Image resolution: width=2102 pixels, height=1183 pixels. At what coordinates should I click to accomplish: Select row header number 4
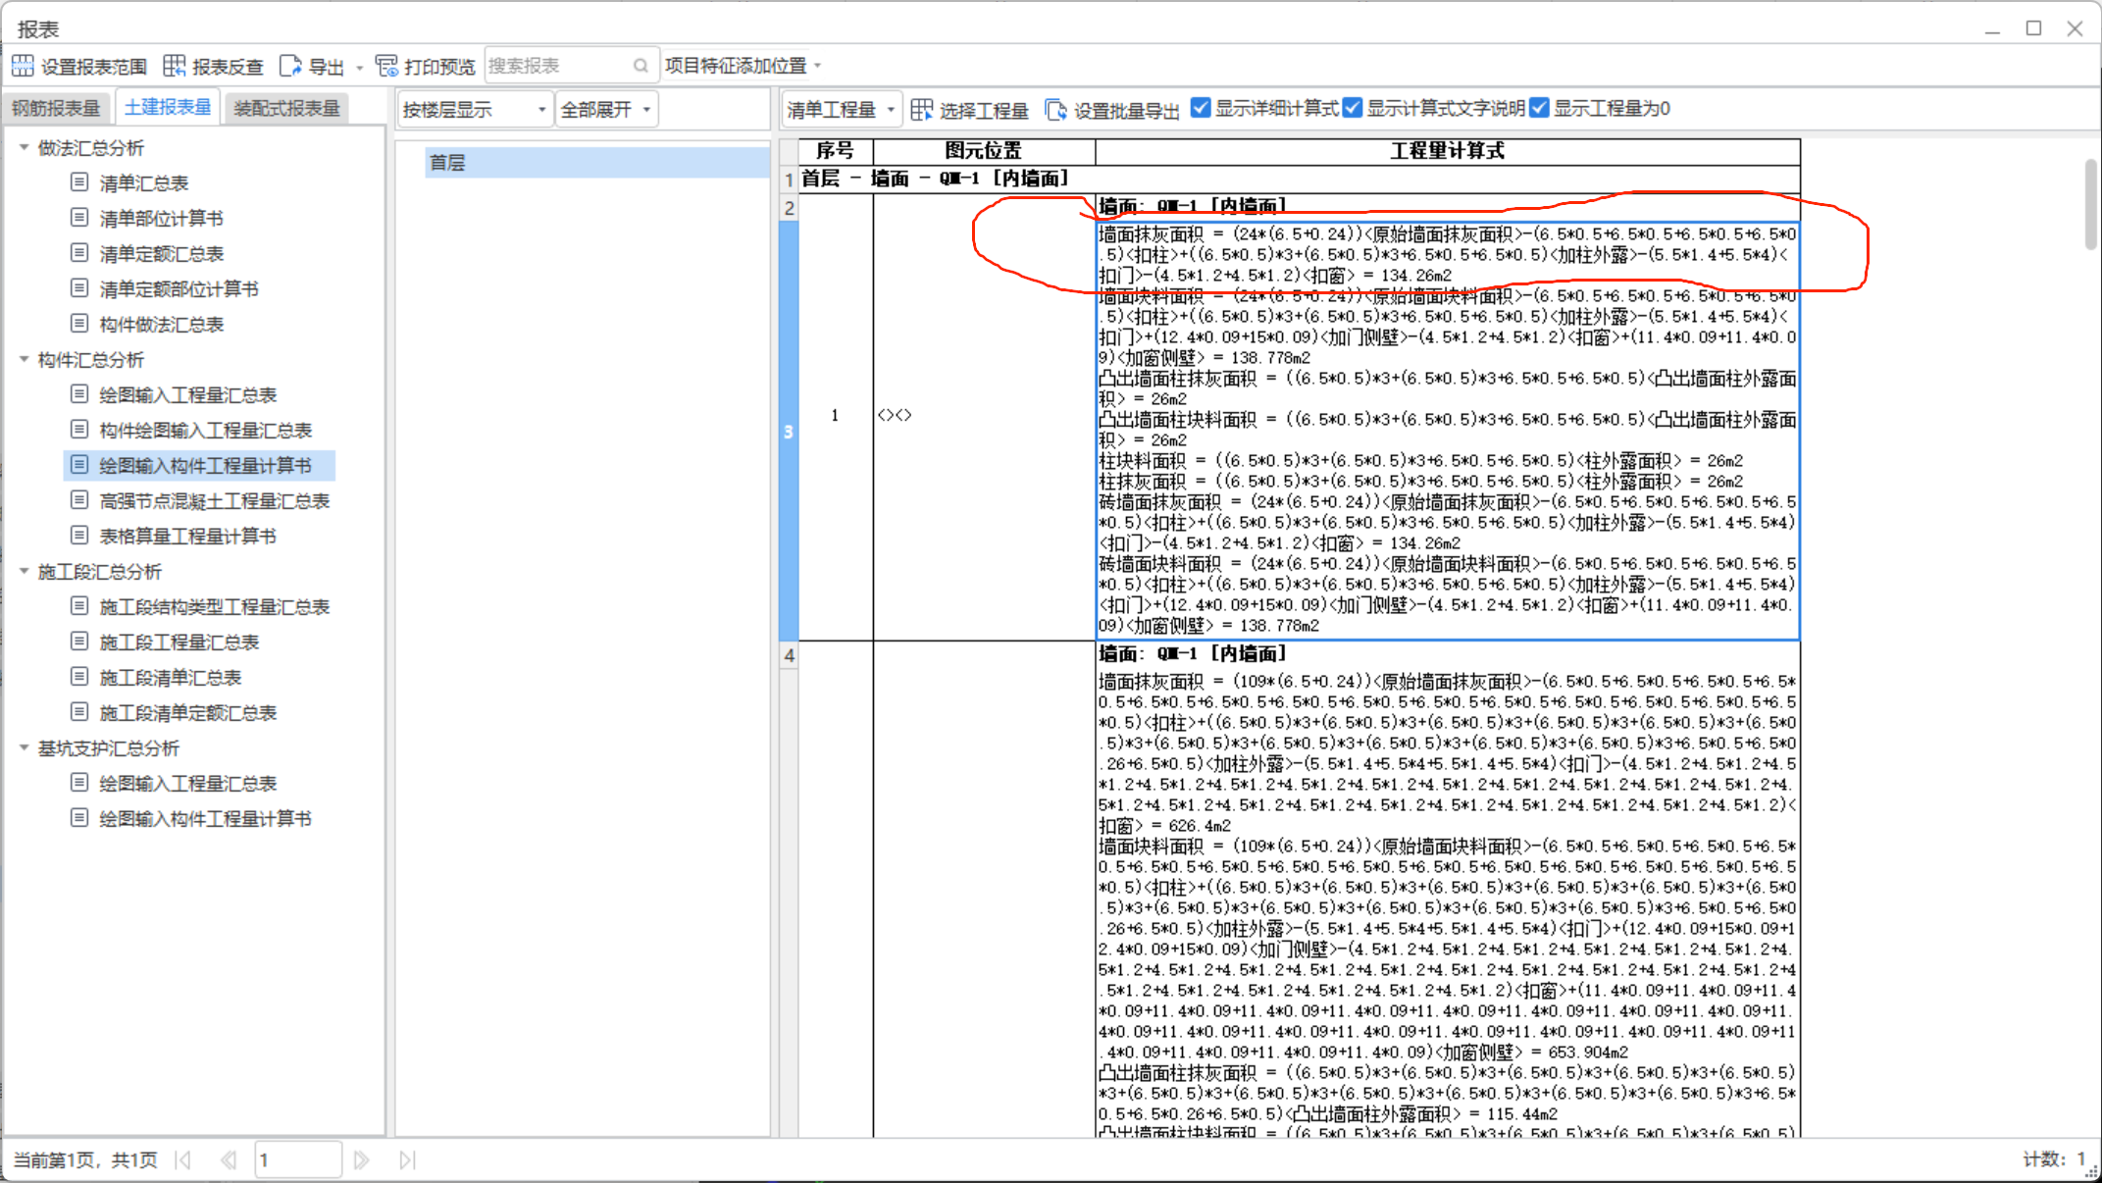click(789, 655)
